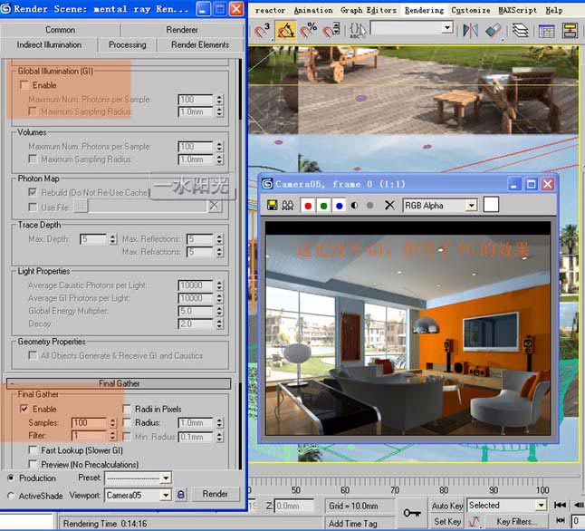Viewport: 585px width, 531px height.
Task: Click Add Time Tag
Action: click(x=353, y=524)
